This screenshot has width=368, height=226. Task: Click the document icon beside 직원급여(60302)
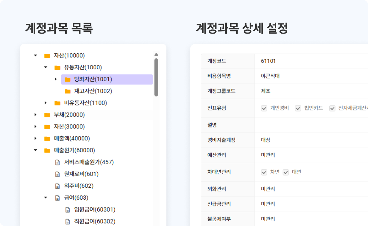click(67, 222)
